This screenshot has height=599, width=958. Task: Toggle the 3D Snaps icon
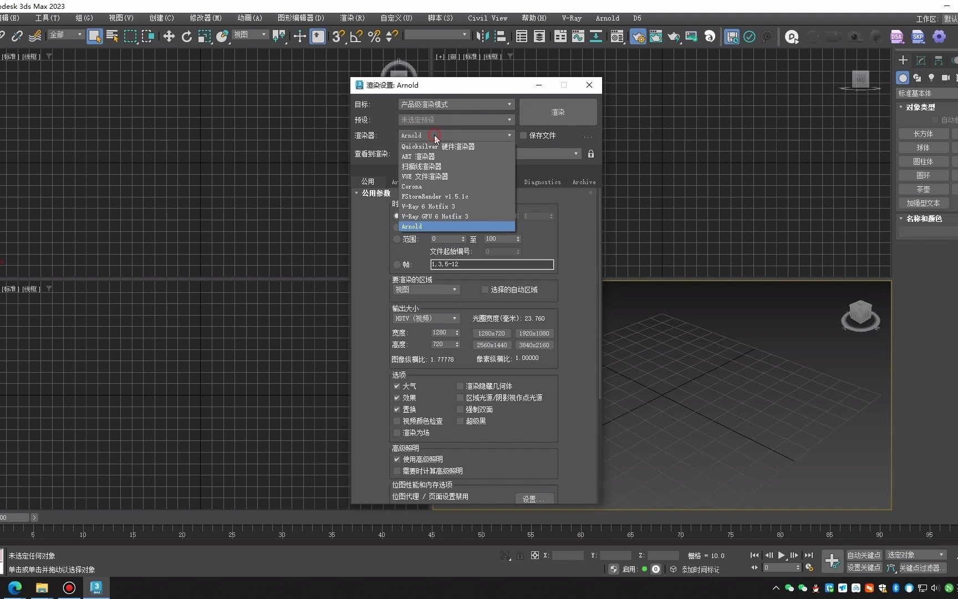coord(338,37)
